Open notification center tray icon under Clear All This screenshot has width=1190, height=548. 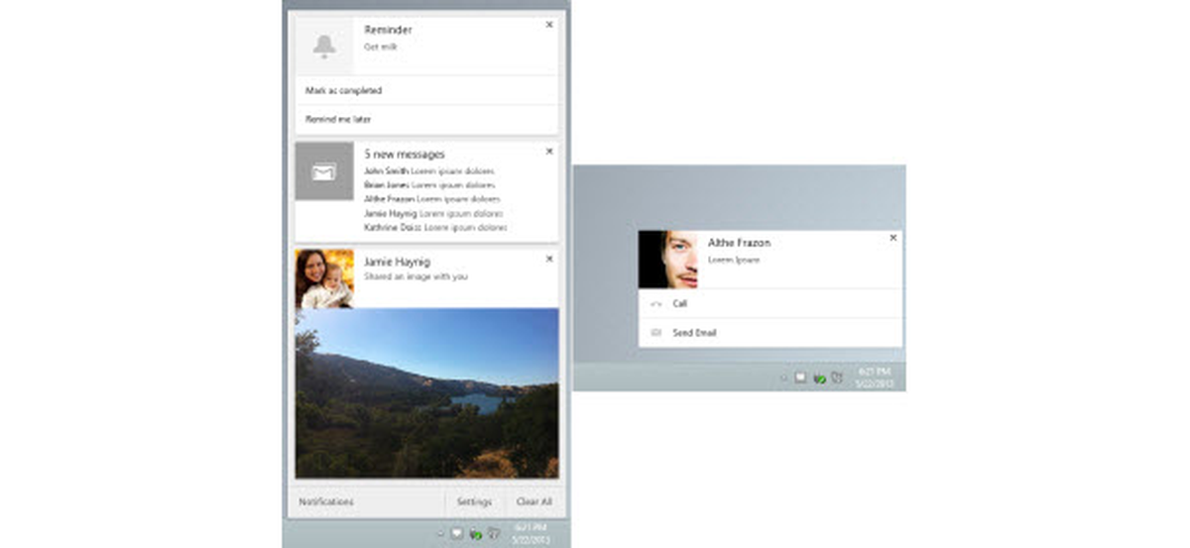[x=457, y=533]
